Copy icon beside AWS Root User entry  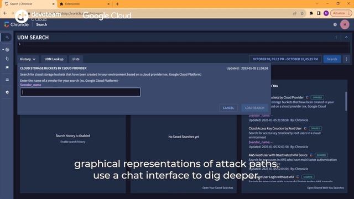(x=311, y=155)
